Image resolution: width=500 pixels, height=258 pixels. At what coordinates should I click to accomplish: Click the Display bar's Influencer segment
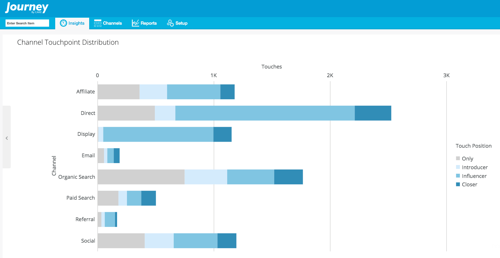coord(158,134)
